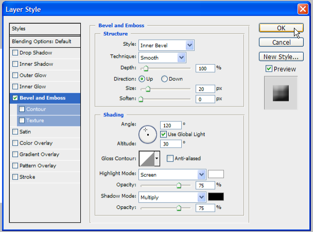Viewport: 313px width, 232px height.
Task: Click the Size value field
Action: coord(205,89)
